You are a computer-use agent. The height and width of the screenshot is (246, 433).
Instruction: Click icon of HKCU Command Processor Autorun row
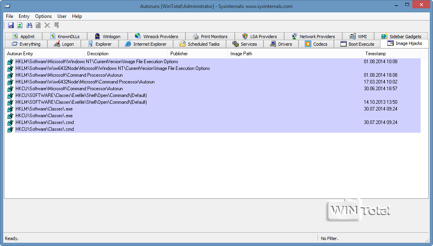tap(10, 89)
